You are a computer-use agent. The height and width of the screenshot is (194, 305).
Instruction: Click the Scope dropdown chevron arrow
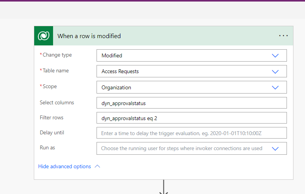275,87
